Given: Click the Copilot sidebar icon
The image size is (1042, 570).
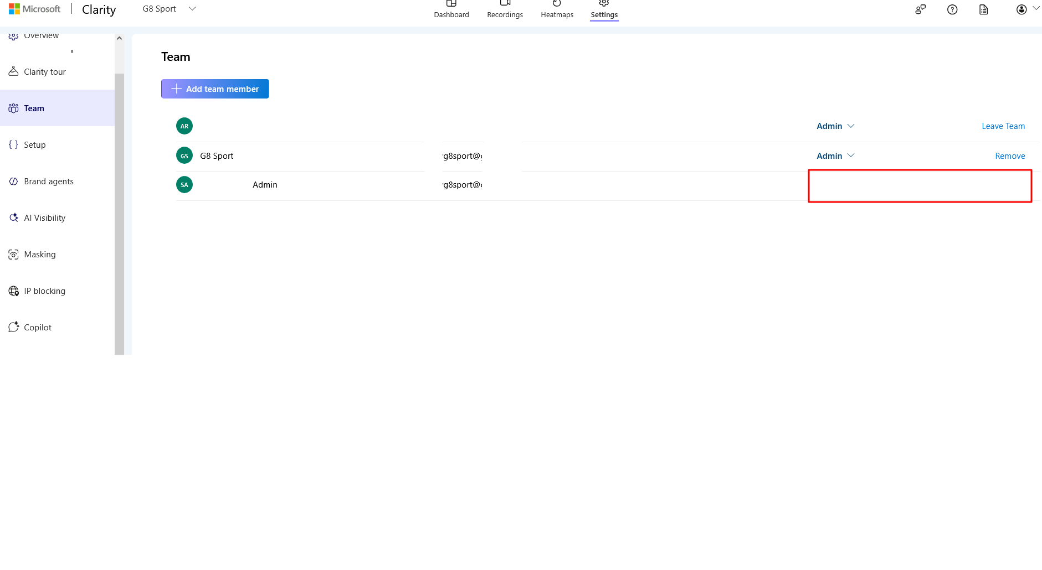Looking at the screenshot, I should pyautogui.click(x=14, y=327).
